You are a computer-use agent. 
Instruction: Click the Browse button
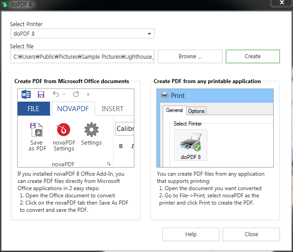190,56
